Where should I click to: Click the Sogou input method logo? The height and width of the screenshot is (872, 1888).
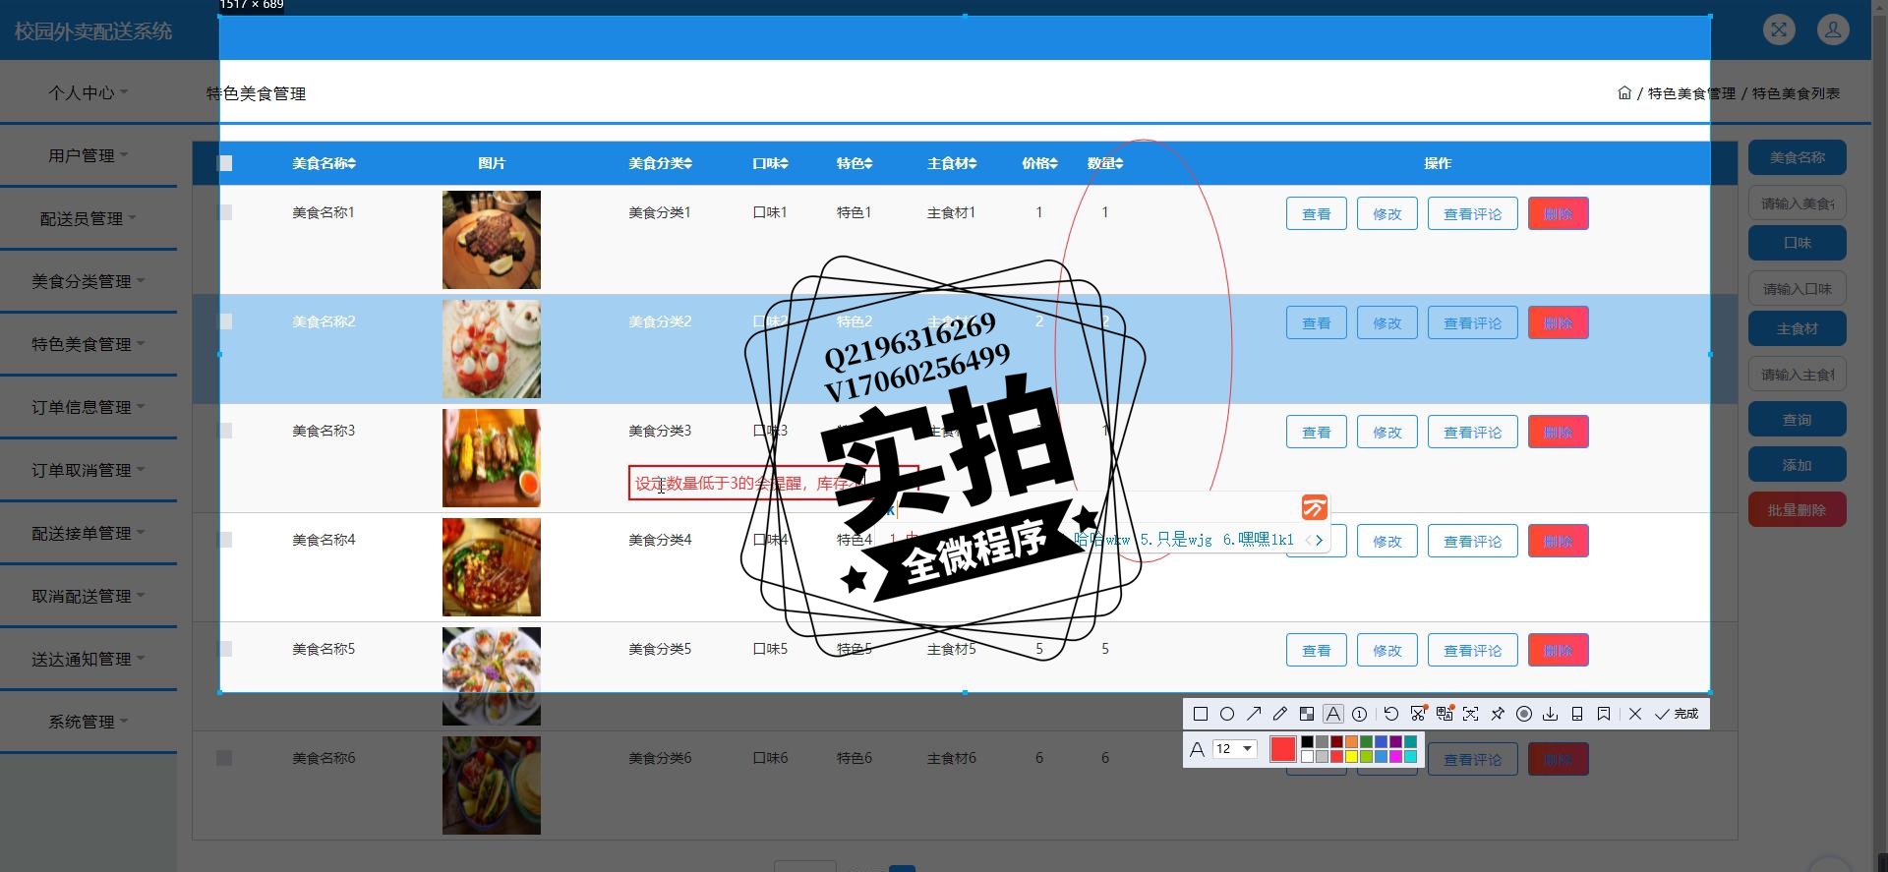1315,507
